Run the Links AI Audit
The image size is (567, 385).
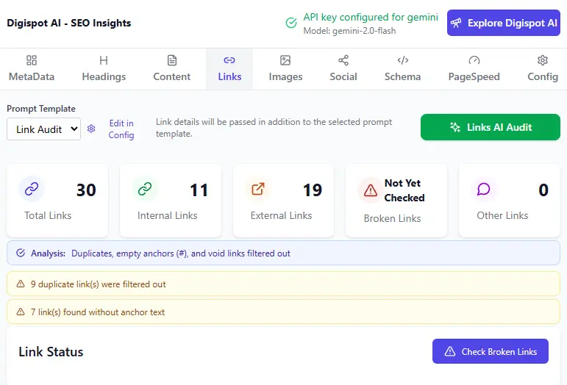[x=491, y=127]
